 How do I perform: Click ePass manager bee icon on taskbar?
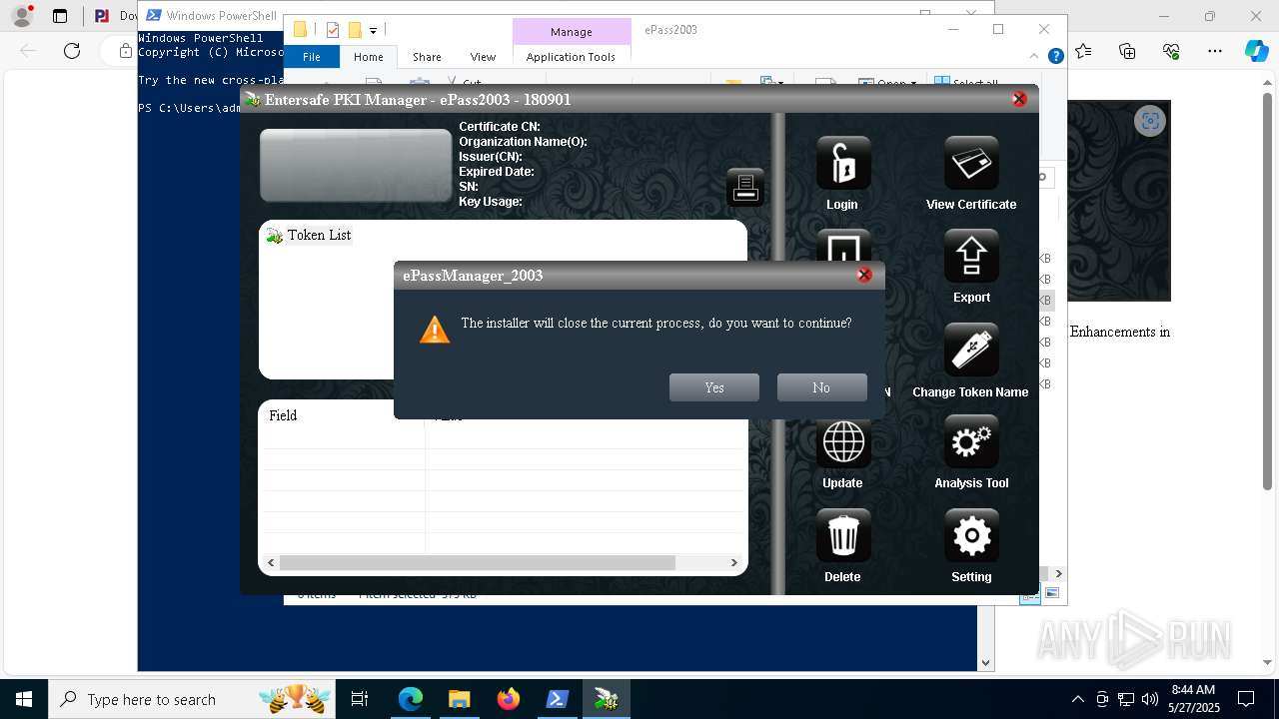pos(606,699)
